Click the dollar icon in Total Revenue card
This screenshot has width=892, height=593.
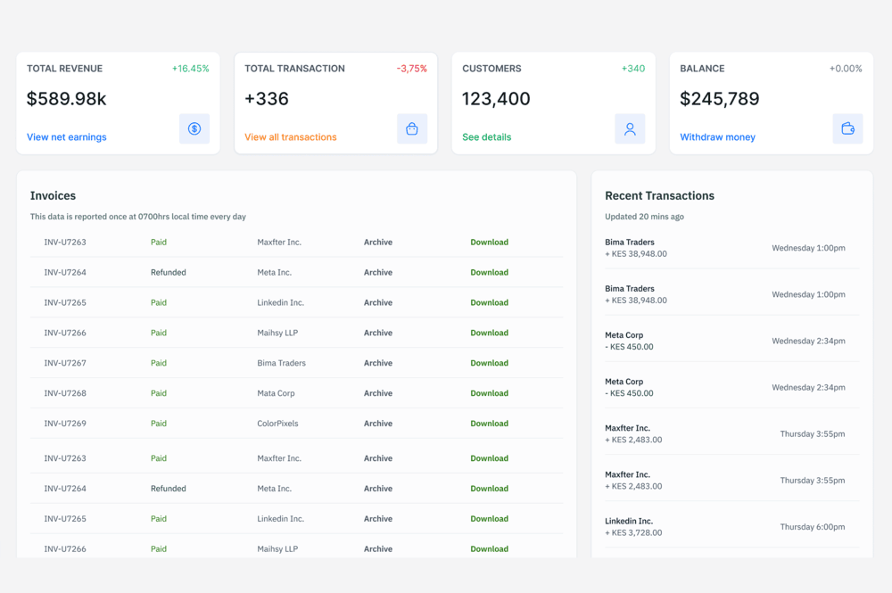coord(194,129)
